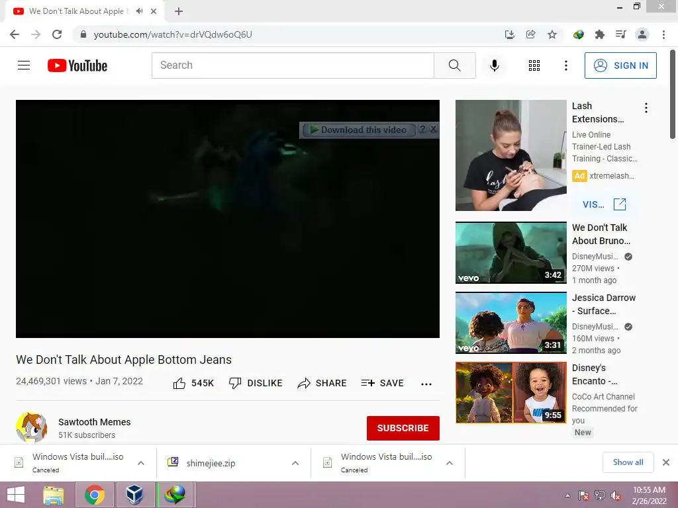Go to YouTube home via logo

(x=77, y=65)
